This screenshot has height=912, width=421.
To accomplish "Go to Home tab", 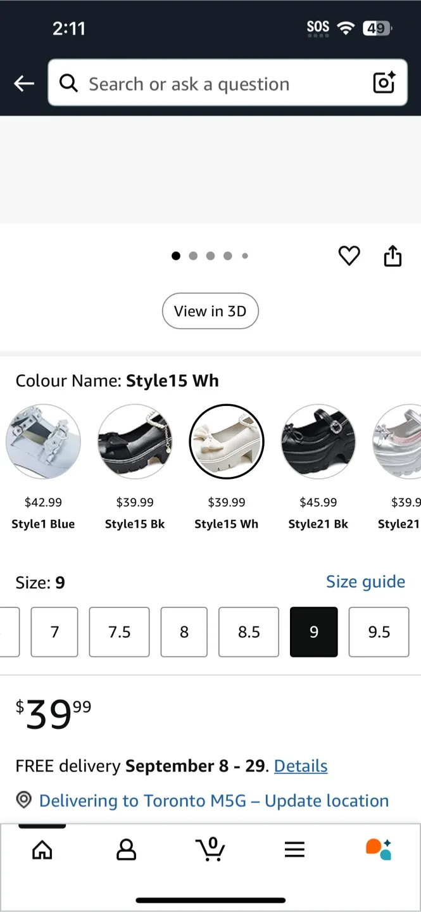I will point(42,849).
